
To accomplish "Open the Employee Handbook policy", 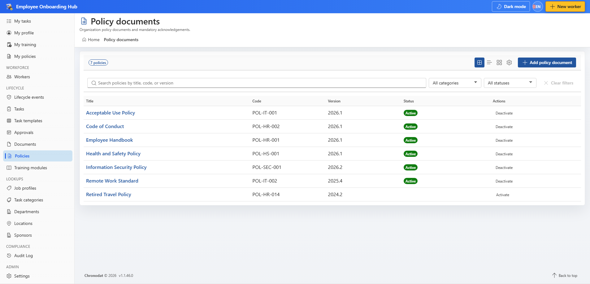I will coord(110,140).
